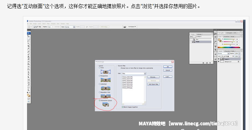Image resolution: width=252 pixels, height=130 pixels.
Task: Open the layer Fill slider arrow
Action: tap(239, 56)
